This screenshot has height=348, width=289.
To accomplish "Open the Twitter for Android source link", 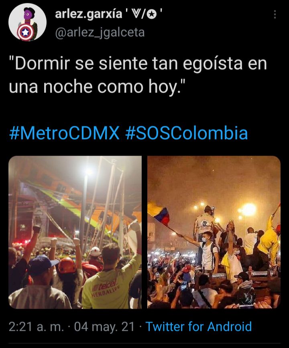I will [x=199, y=327].
